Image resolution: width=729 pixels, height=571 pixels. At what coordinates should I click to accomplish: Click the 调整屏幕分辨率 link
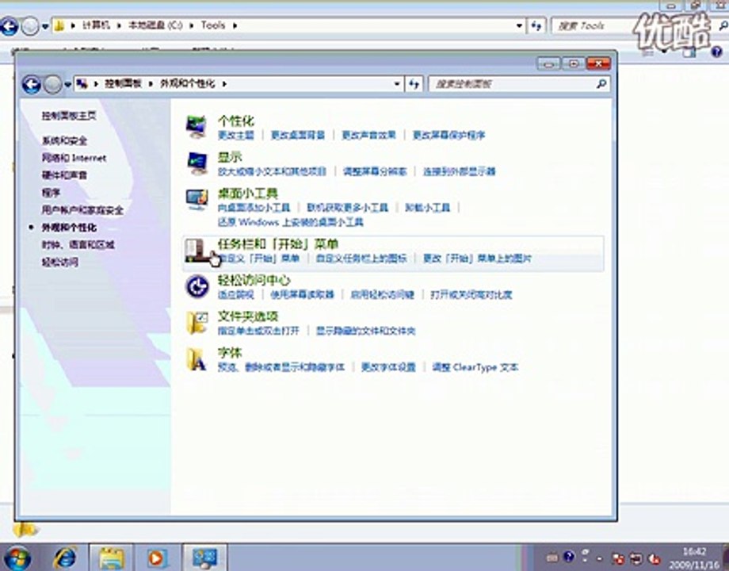coord(375,171)
